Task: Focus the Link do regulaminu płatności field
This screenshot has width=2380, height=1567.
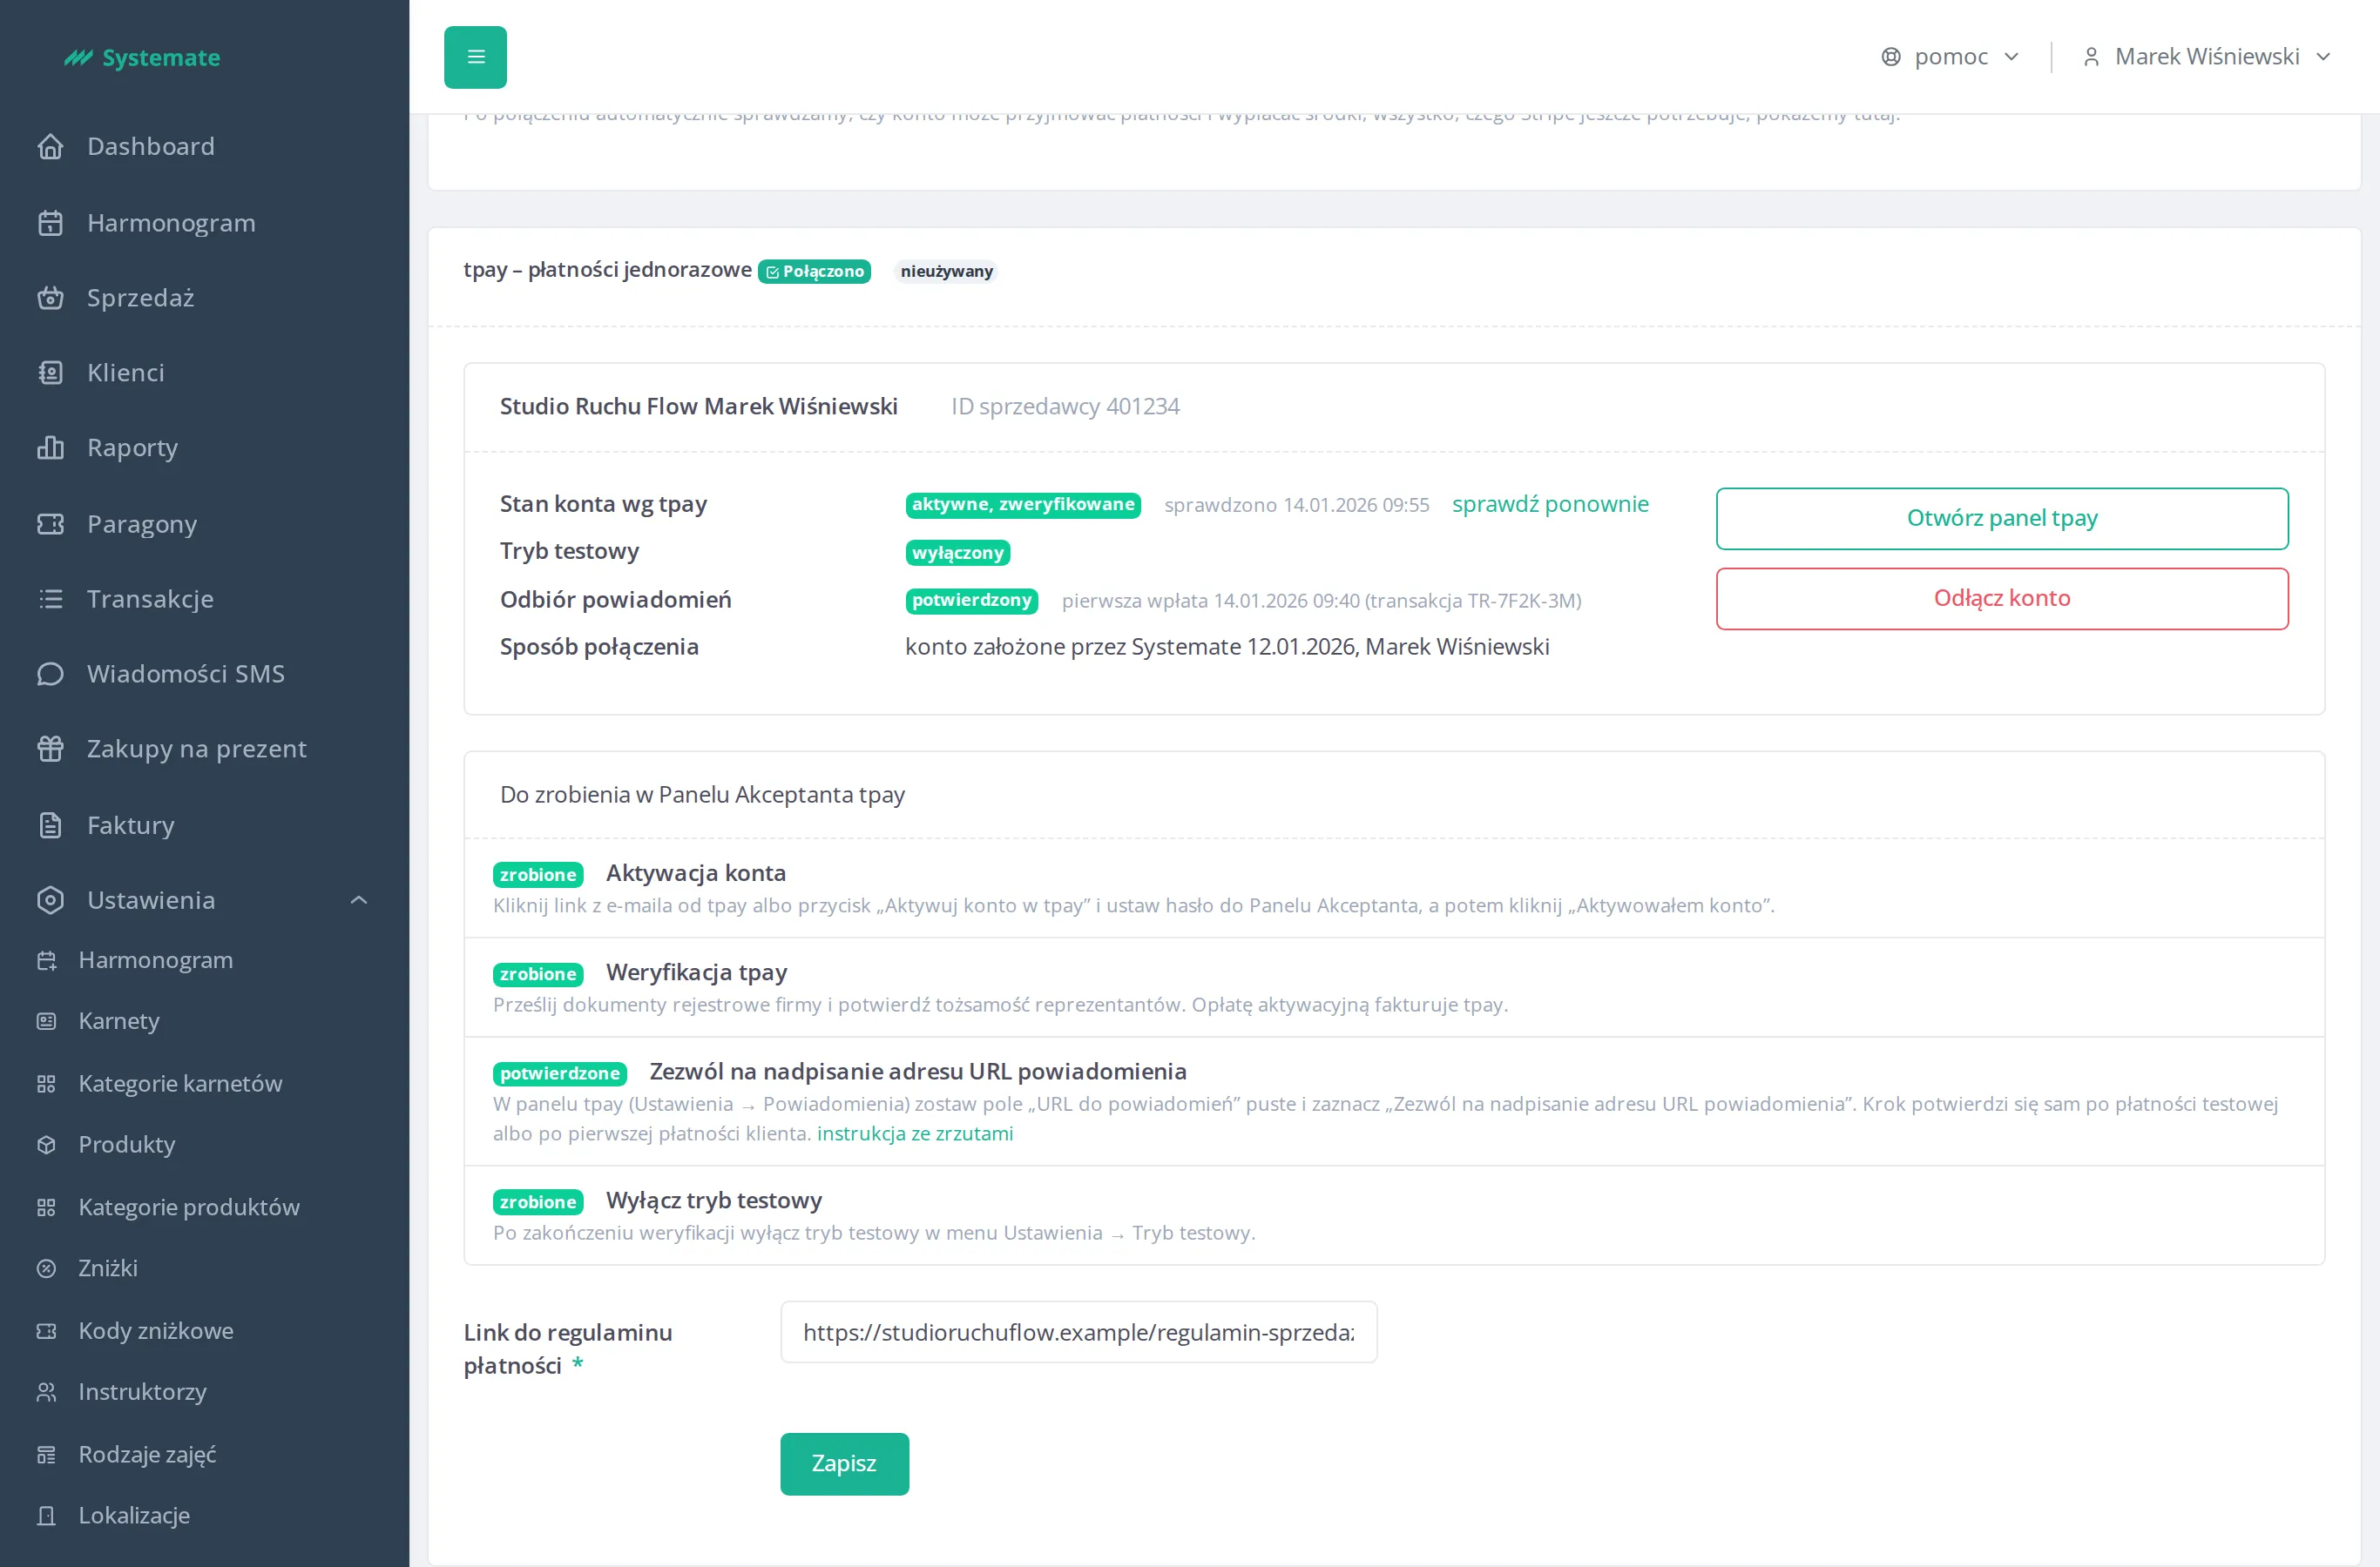Action: [1078, 1332]
